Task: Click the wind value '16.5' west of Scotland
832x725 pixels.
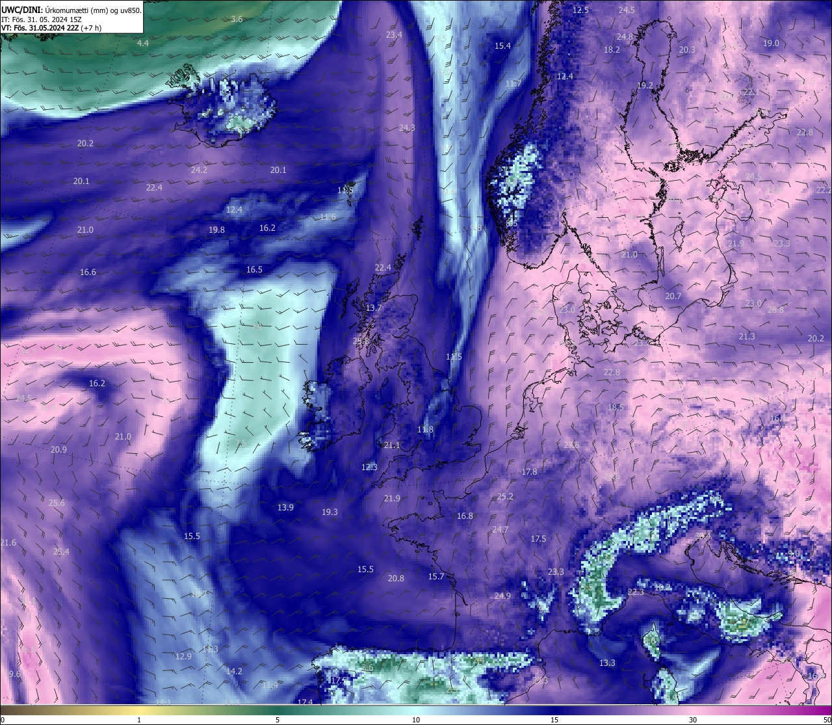Action: (254, 270)
